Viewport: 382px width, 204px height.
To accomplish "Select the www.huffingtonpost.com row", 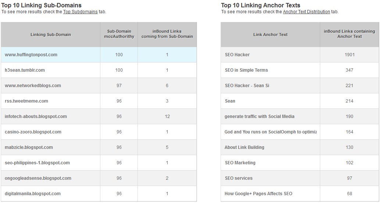I will point(31,55).
